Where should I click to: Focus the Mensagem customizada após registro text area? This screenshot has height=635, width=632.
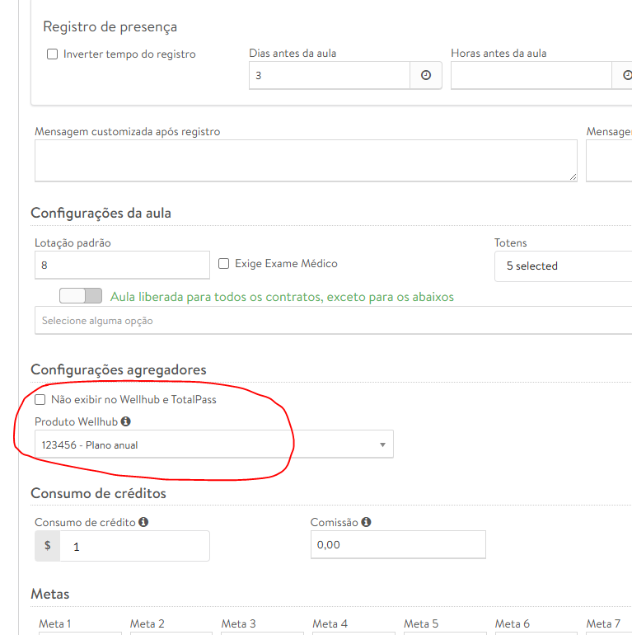305,160
